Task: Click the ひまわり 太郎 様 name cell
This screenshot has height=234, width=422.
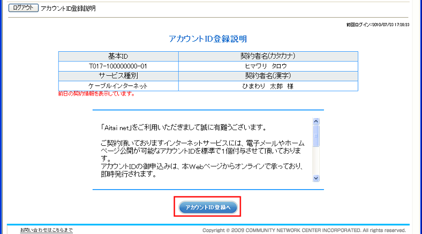Action: coord(268,86)
